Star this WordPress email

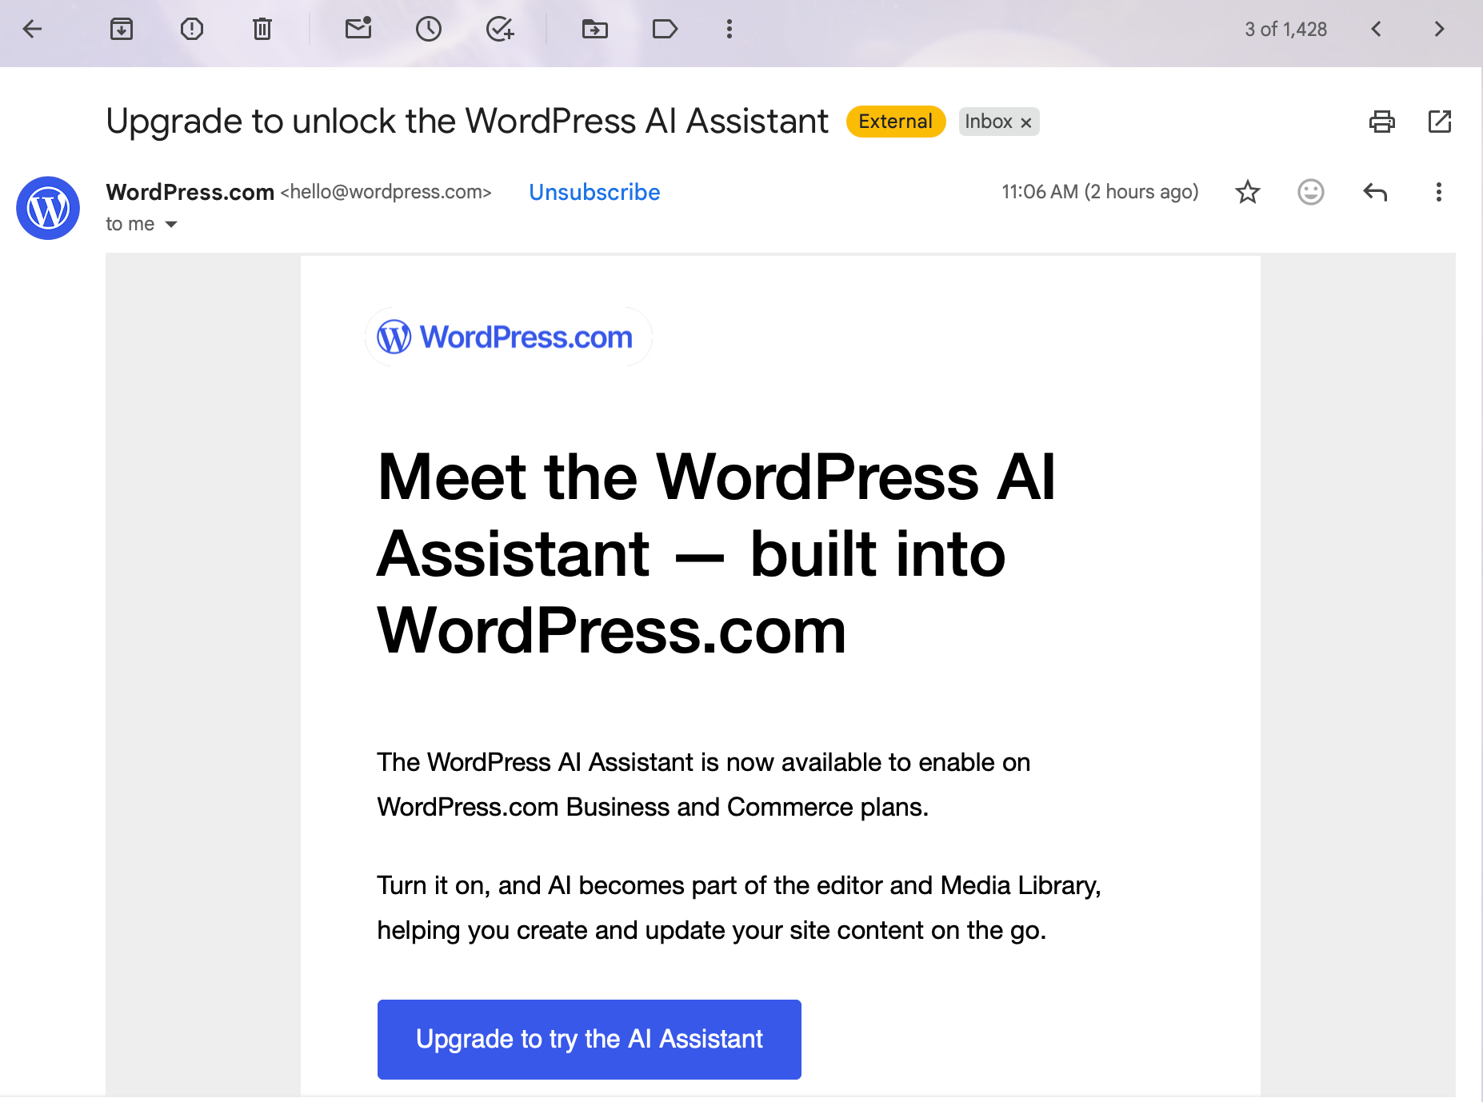tap(1247, 192)
